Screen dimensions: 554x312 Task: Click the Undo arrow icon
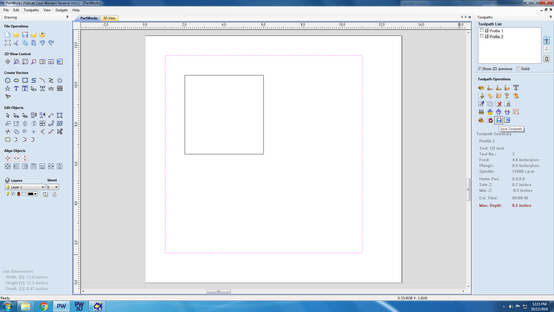coord(42,43)
